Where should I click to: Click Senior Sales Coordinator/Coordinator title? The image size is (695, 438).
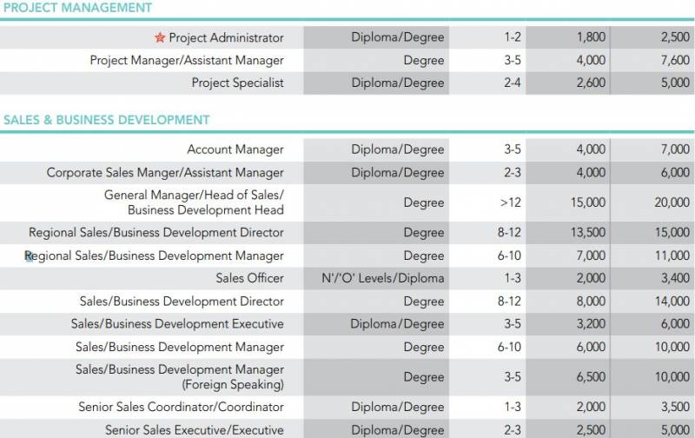pyautogui.click(x=181, y=407)
